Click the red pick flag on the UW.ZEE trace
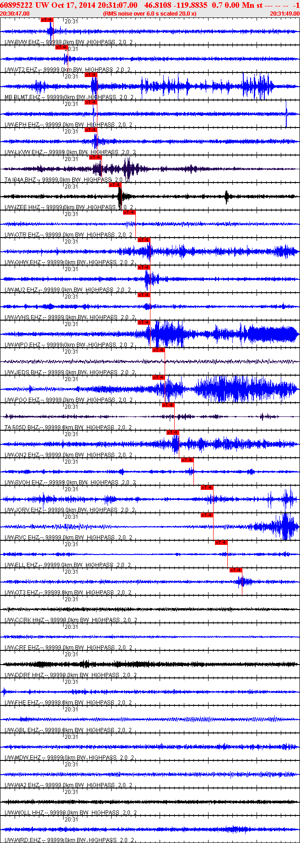This screenshot has width=300, height=843. [115, 185]
